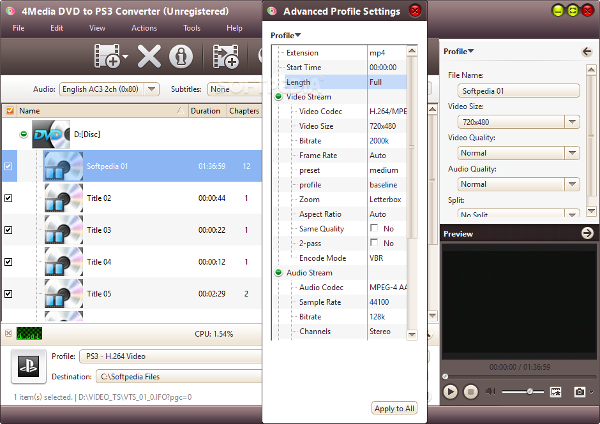Open the View menu
600x424 pixels.
pyautogui.click(x=97, y=28)
